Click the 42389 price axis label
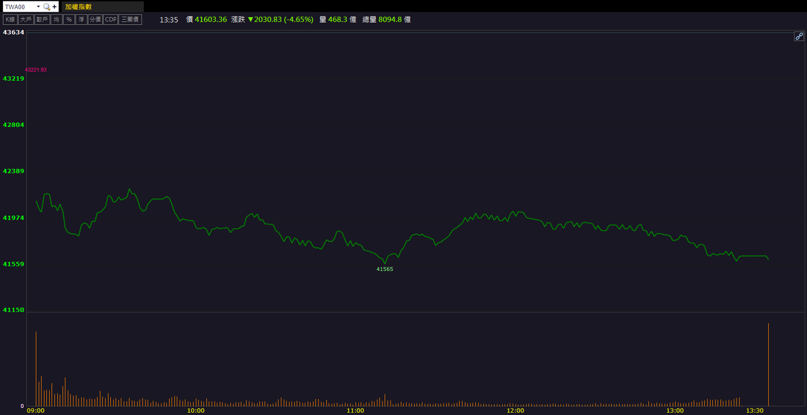The image size is (807, 415). coord(14,171)
